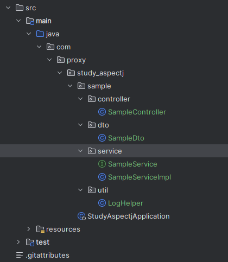228x262 pixels.
Task: Click the SampleController class icon
Action: (102, 112)
